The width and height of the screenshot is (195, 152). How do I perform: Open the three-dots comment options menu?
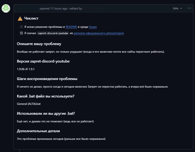189,8
